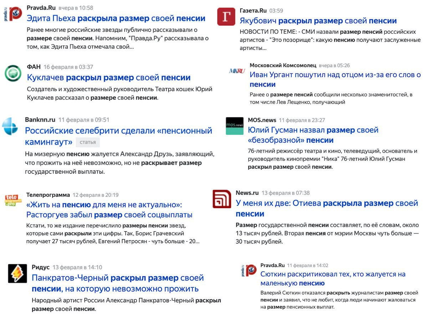Open the MOS.news source logo
The width and height of the screenshot is (428, 318).
point(235,126)
